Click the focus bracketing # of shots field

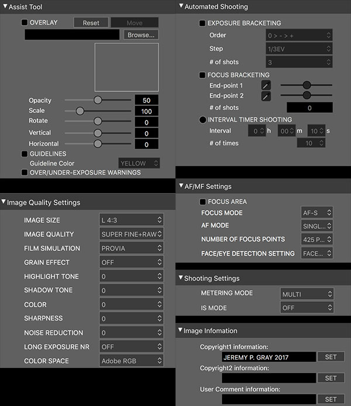coord(309,108)
